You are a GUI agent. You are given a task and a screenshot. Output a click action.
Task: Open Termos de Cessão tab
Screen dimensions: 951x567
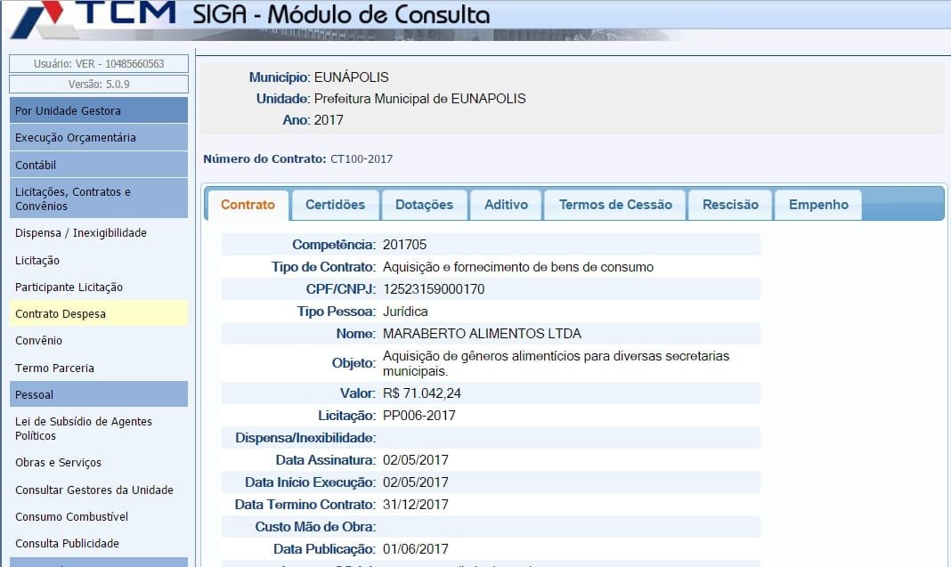(614, 205)
